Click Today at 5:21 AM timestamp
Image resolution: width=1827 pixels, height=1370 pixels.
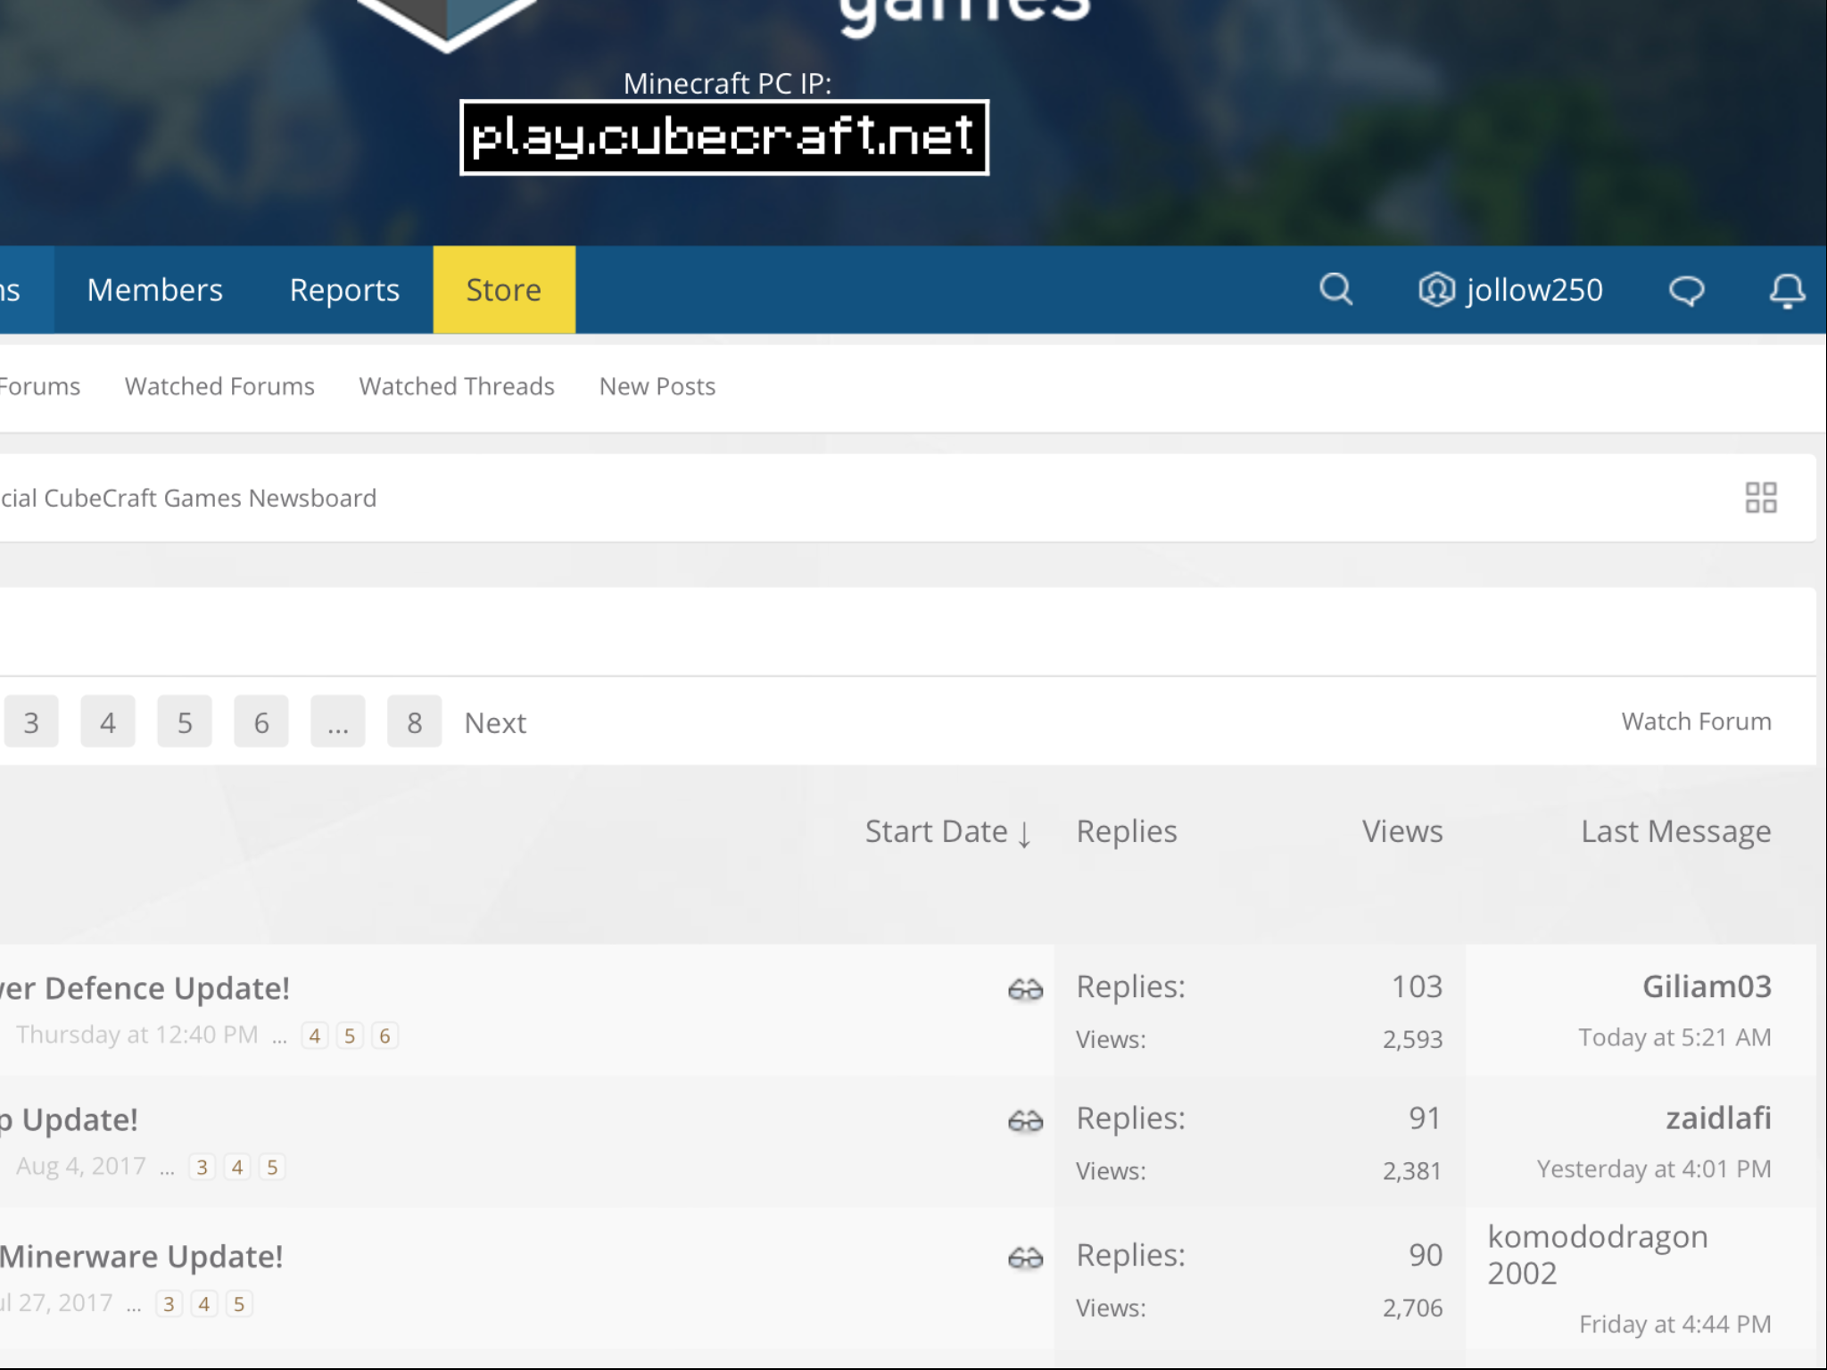tap(1674, 1037)
